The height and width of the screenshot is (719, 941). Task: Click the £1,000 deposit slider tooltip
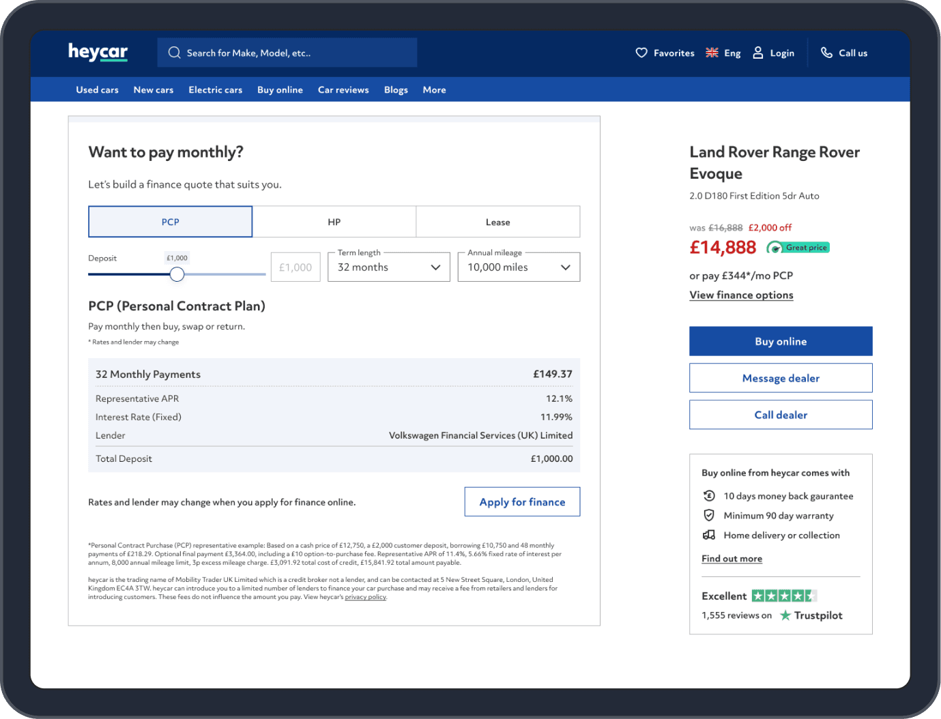(x=177, y=258)
